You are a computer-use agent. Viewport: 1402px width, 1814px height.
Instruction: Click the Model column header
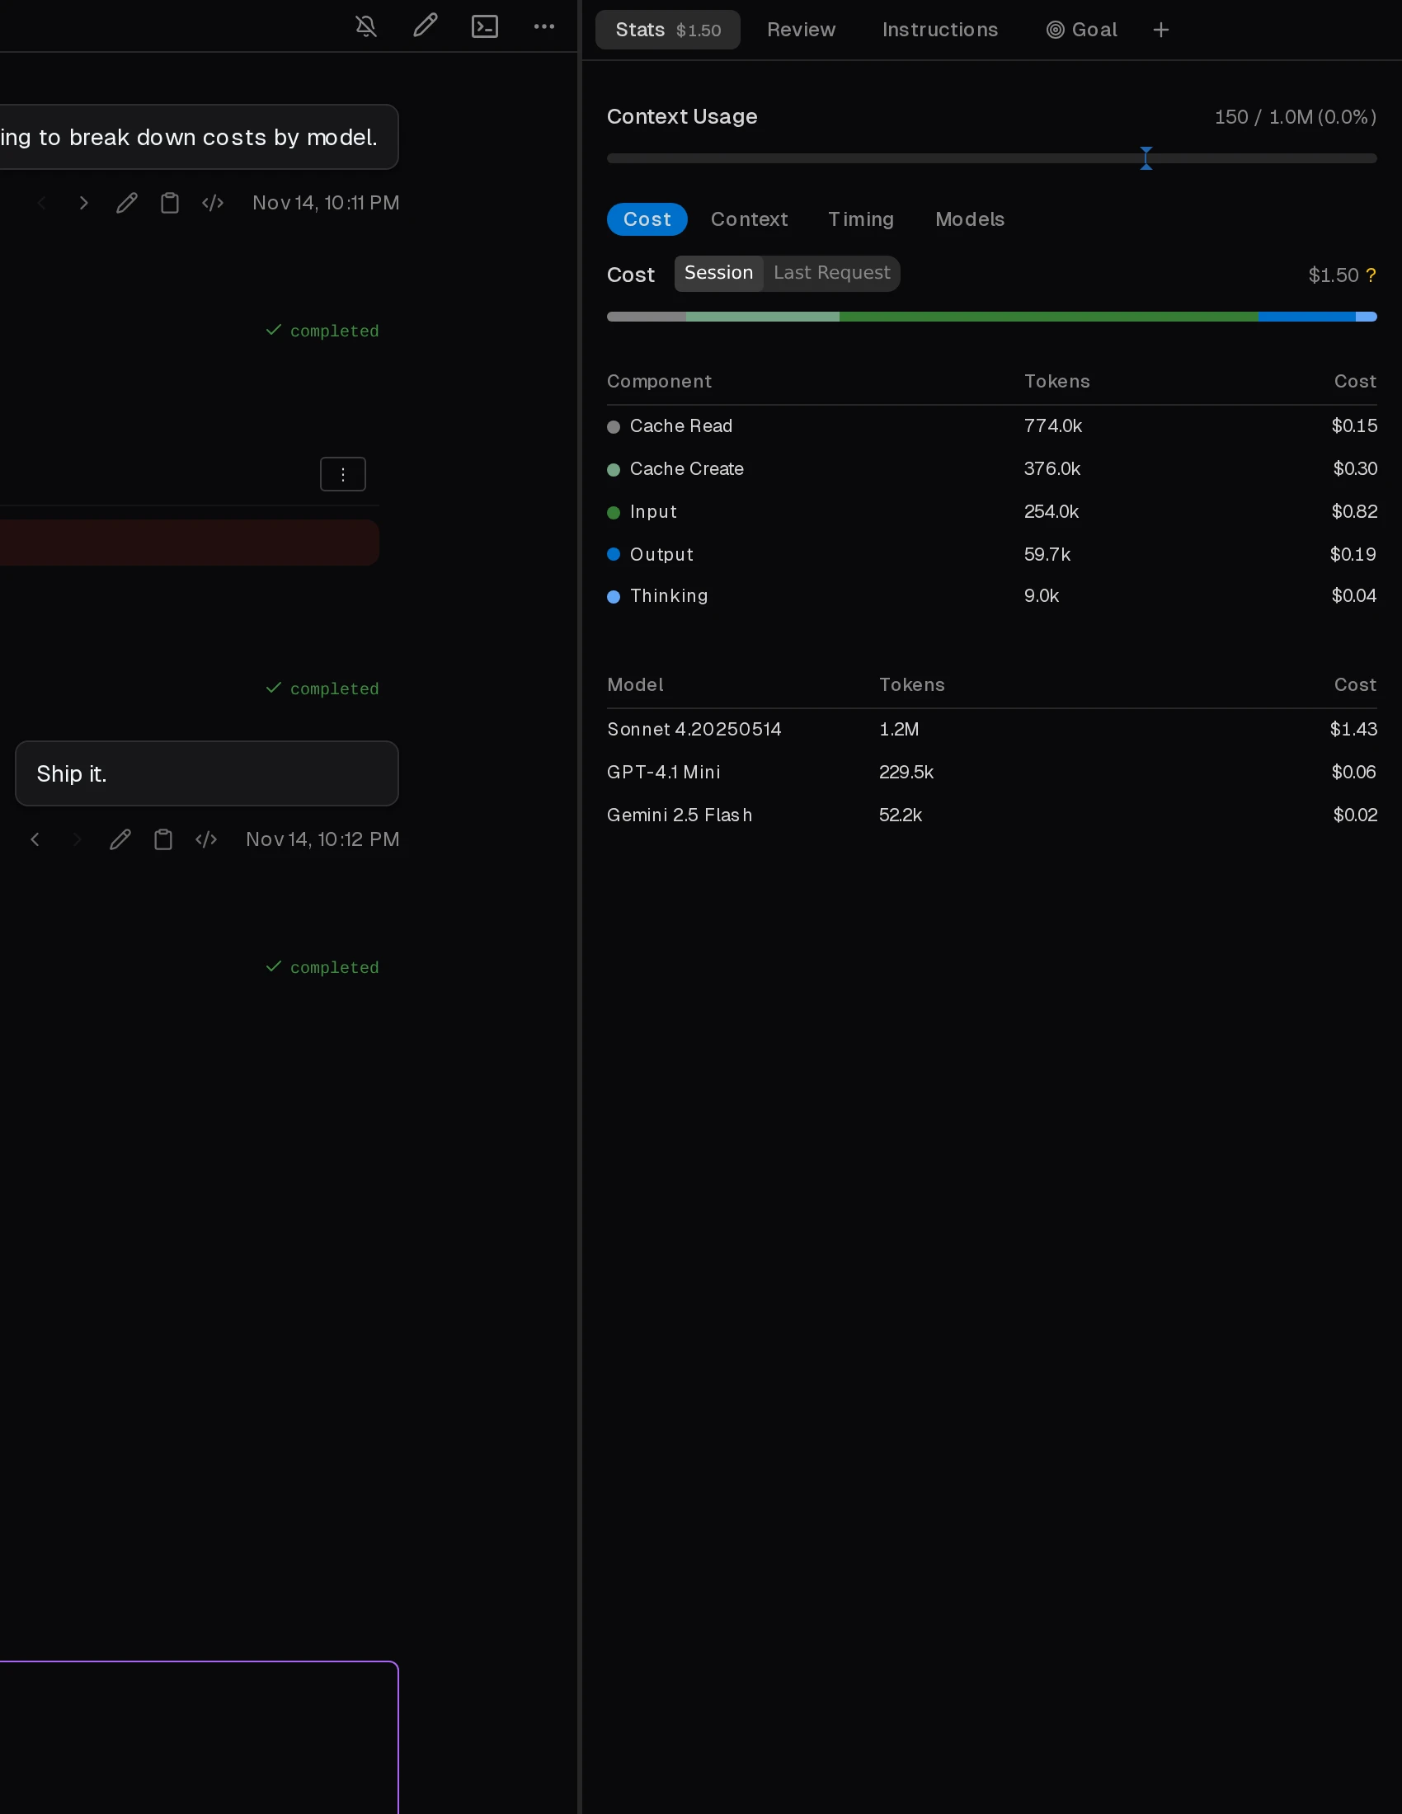(635, 685)
